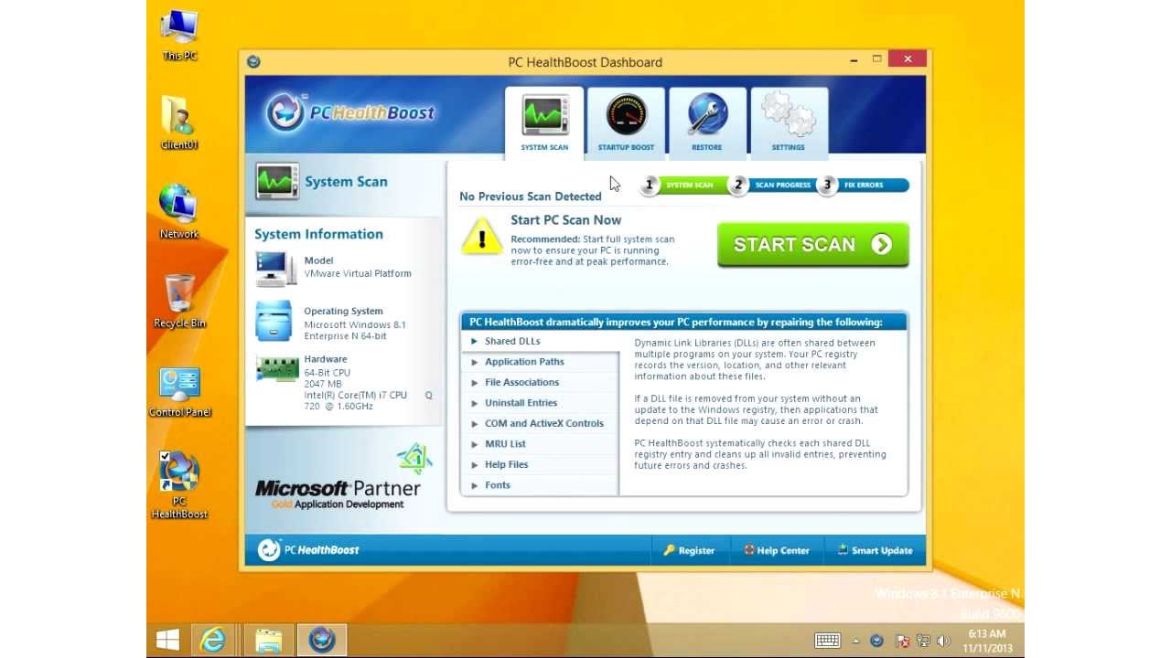Screen dimensions: 1171x658
Task: Open the Startup Boost tab
Action: tap(626, 122)
